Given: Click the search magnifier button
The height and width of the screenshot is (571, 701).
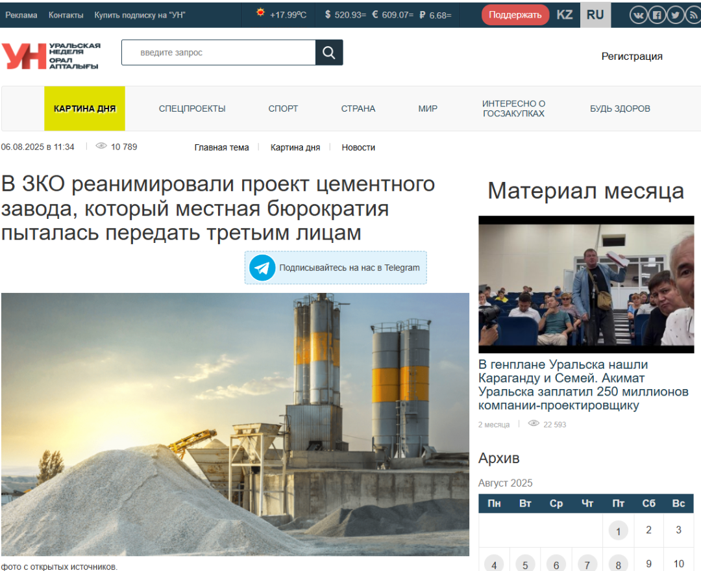Looking at the screenshot, I should [x=329, y=53].
